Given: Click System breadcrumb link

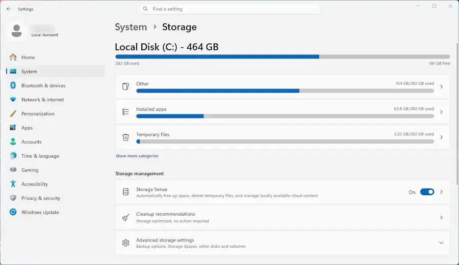Looking at the screenshot, I should 131,27.
